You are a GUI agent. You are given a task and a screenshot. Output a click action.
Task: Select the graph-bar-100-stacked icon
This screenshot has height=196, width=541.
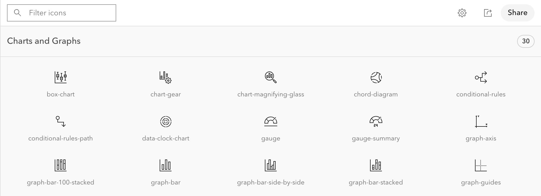coord(61,165)
